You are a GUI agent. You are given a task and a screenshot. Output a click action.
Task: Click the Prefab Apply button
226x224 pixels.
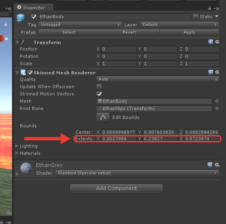[189, 32]
